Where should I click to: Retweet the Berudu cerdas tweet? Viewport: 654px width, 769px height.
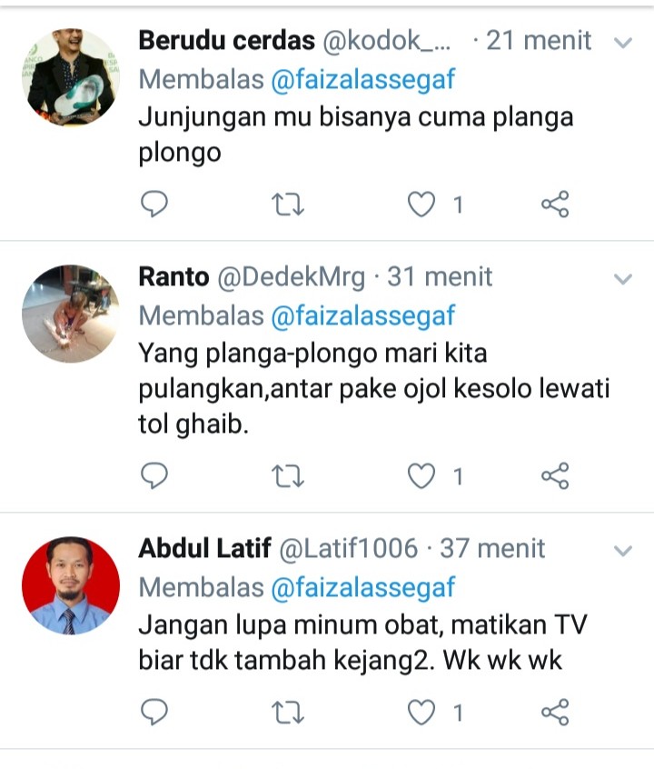(288, 204)
